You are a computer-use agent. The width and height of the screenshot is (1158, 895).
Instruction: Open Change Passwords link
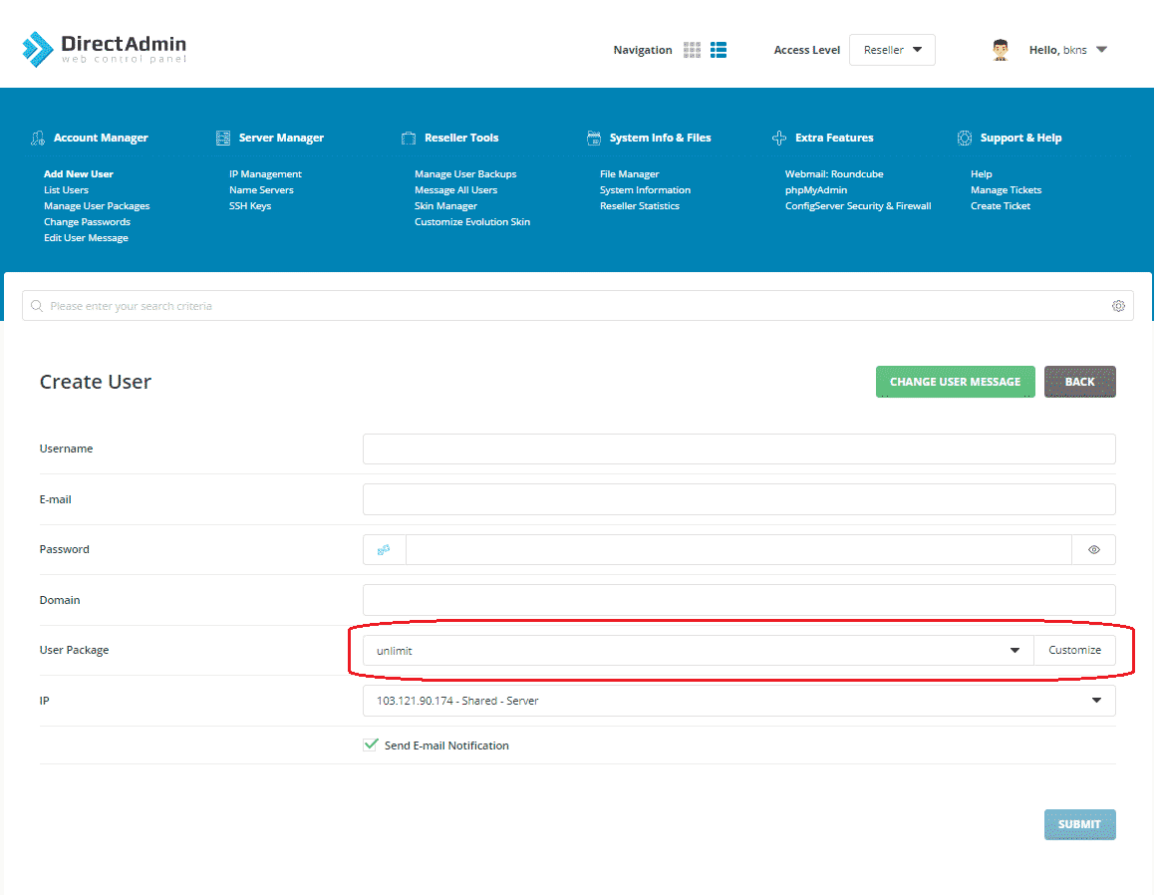pos(87,222)
